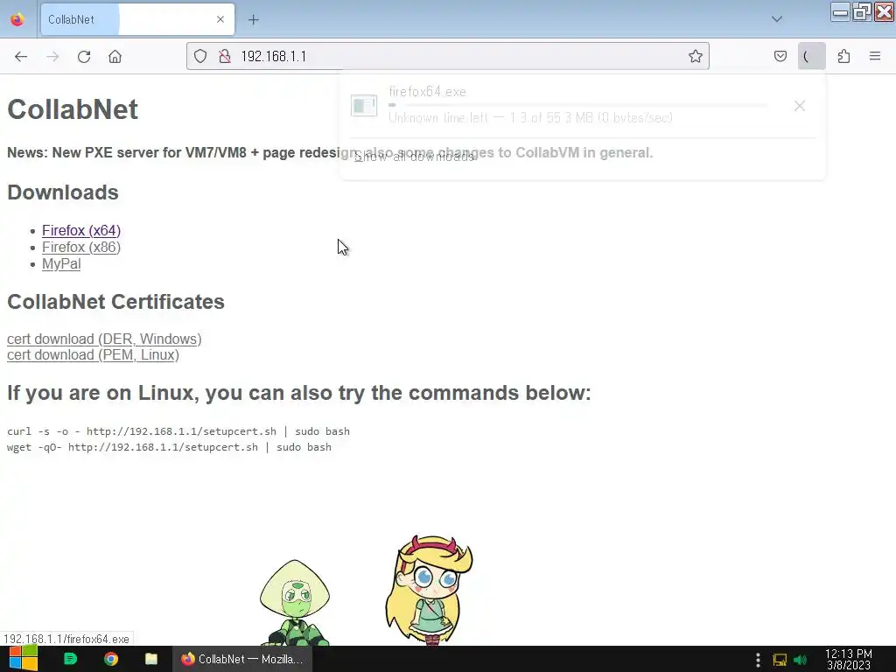The width and height of the screenshot is (896, 672).
Task: Toggle the downloads panel button
Action: 811,56
